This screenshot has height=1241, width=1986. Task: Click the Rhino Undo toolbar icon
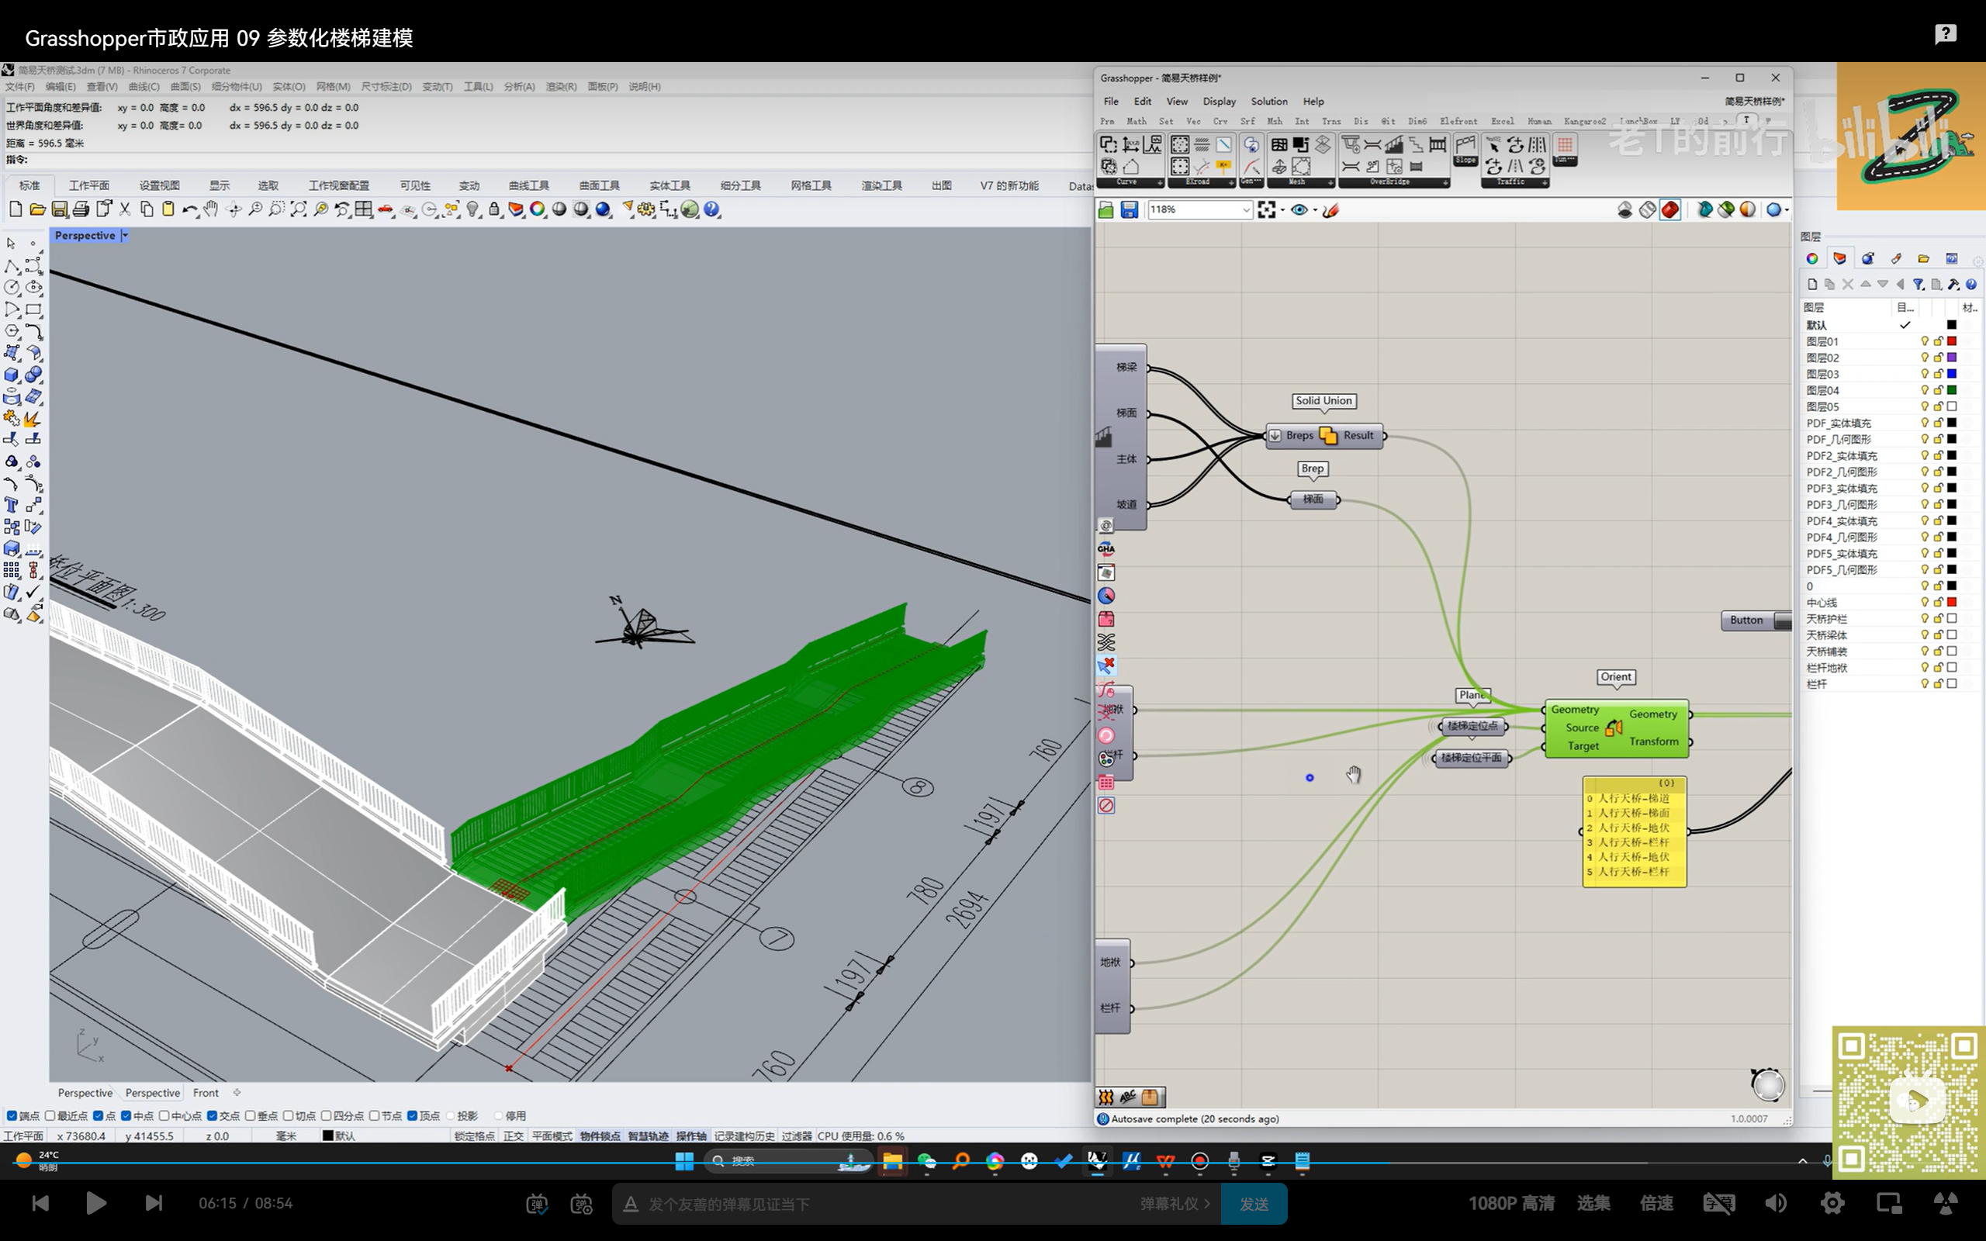pos(189,210)
